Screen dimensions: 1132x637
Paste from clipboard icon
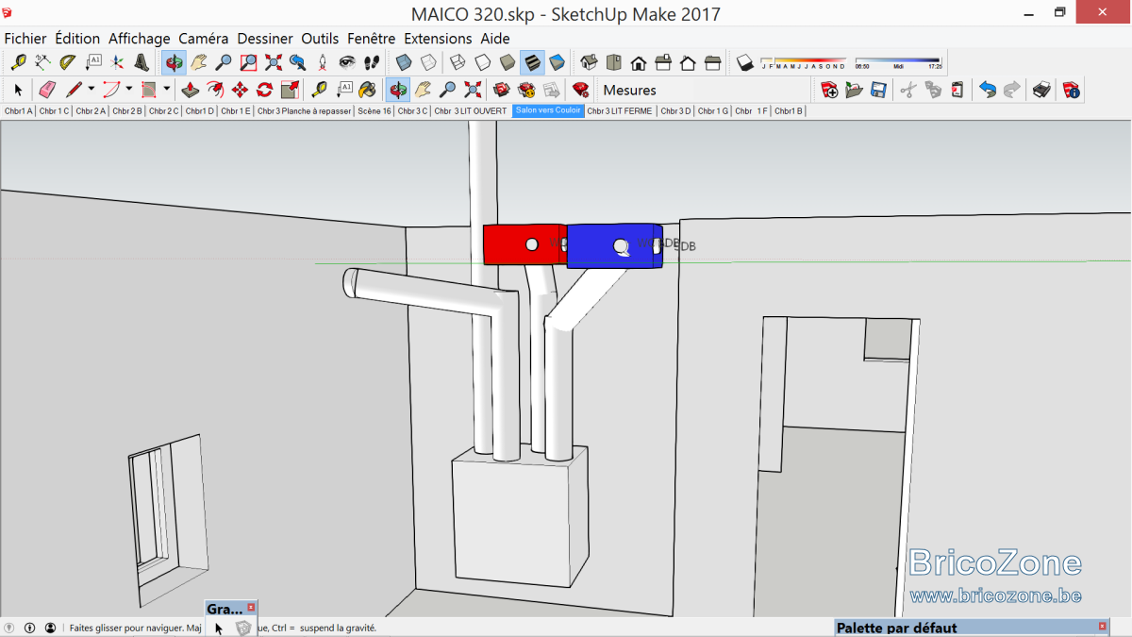[957, 90]
